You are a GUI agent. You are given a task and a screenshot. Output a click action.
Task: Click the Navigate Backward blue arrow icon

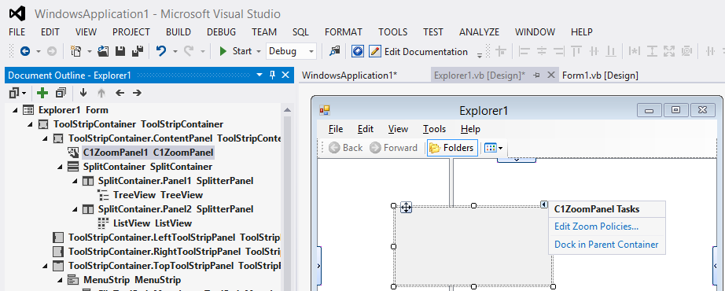pos(25,51)
